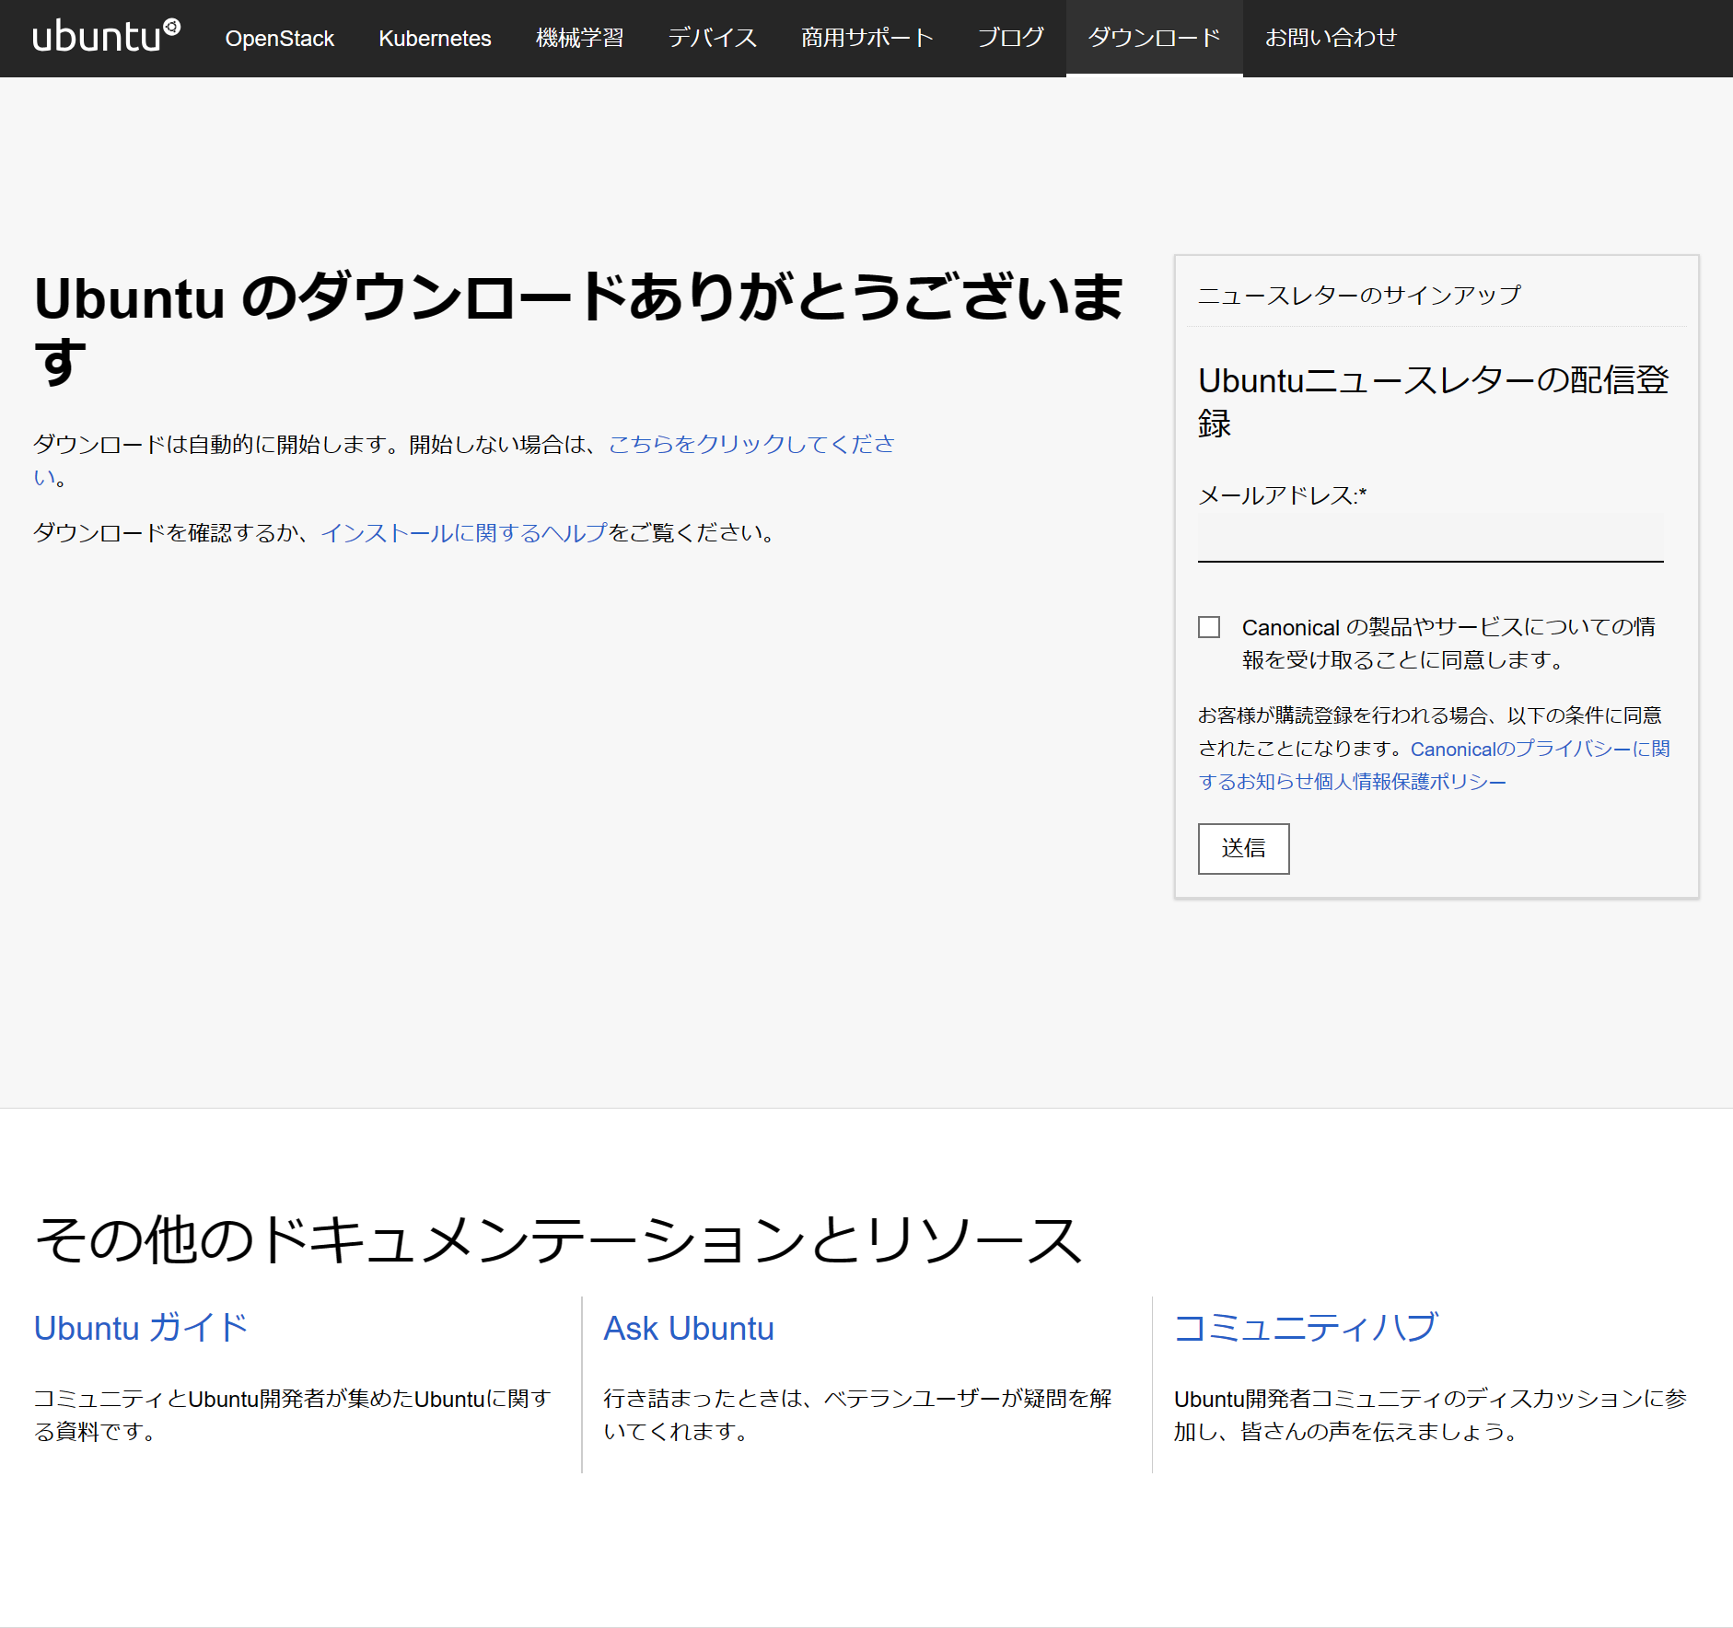The width and height of the screenshot is (1733, 1628).
Task: Select the 機械学習 navigation item
Action: pos(580,39)
